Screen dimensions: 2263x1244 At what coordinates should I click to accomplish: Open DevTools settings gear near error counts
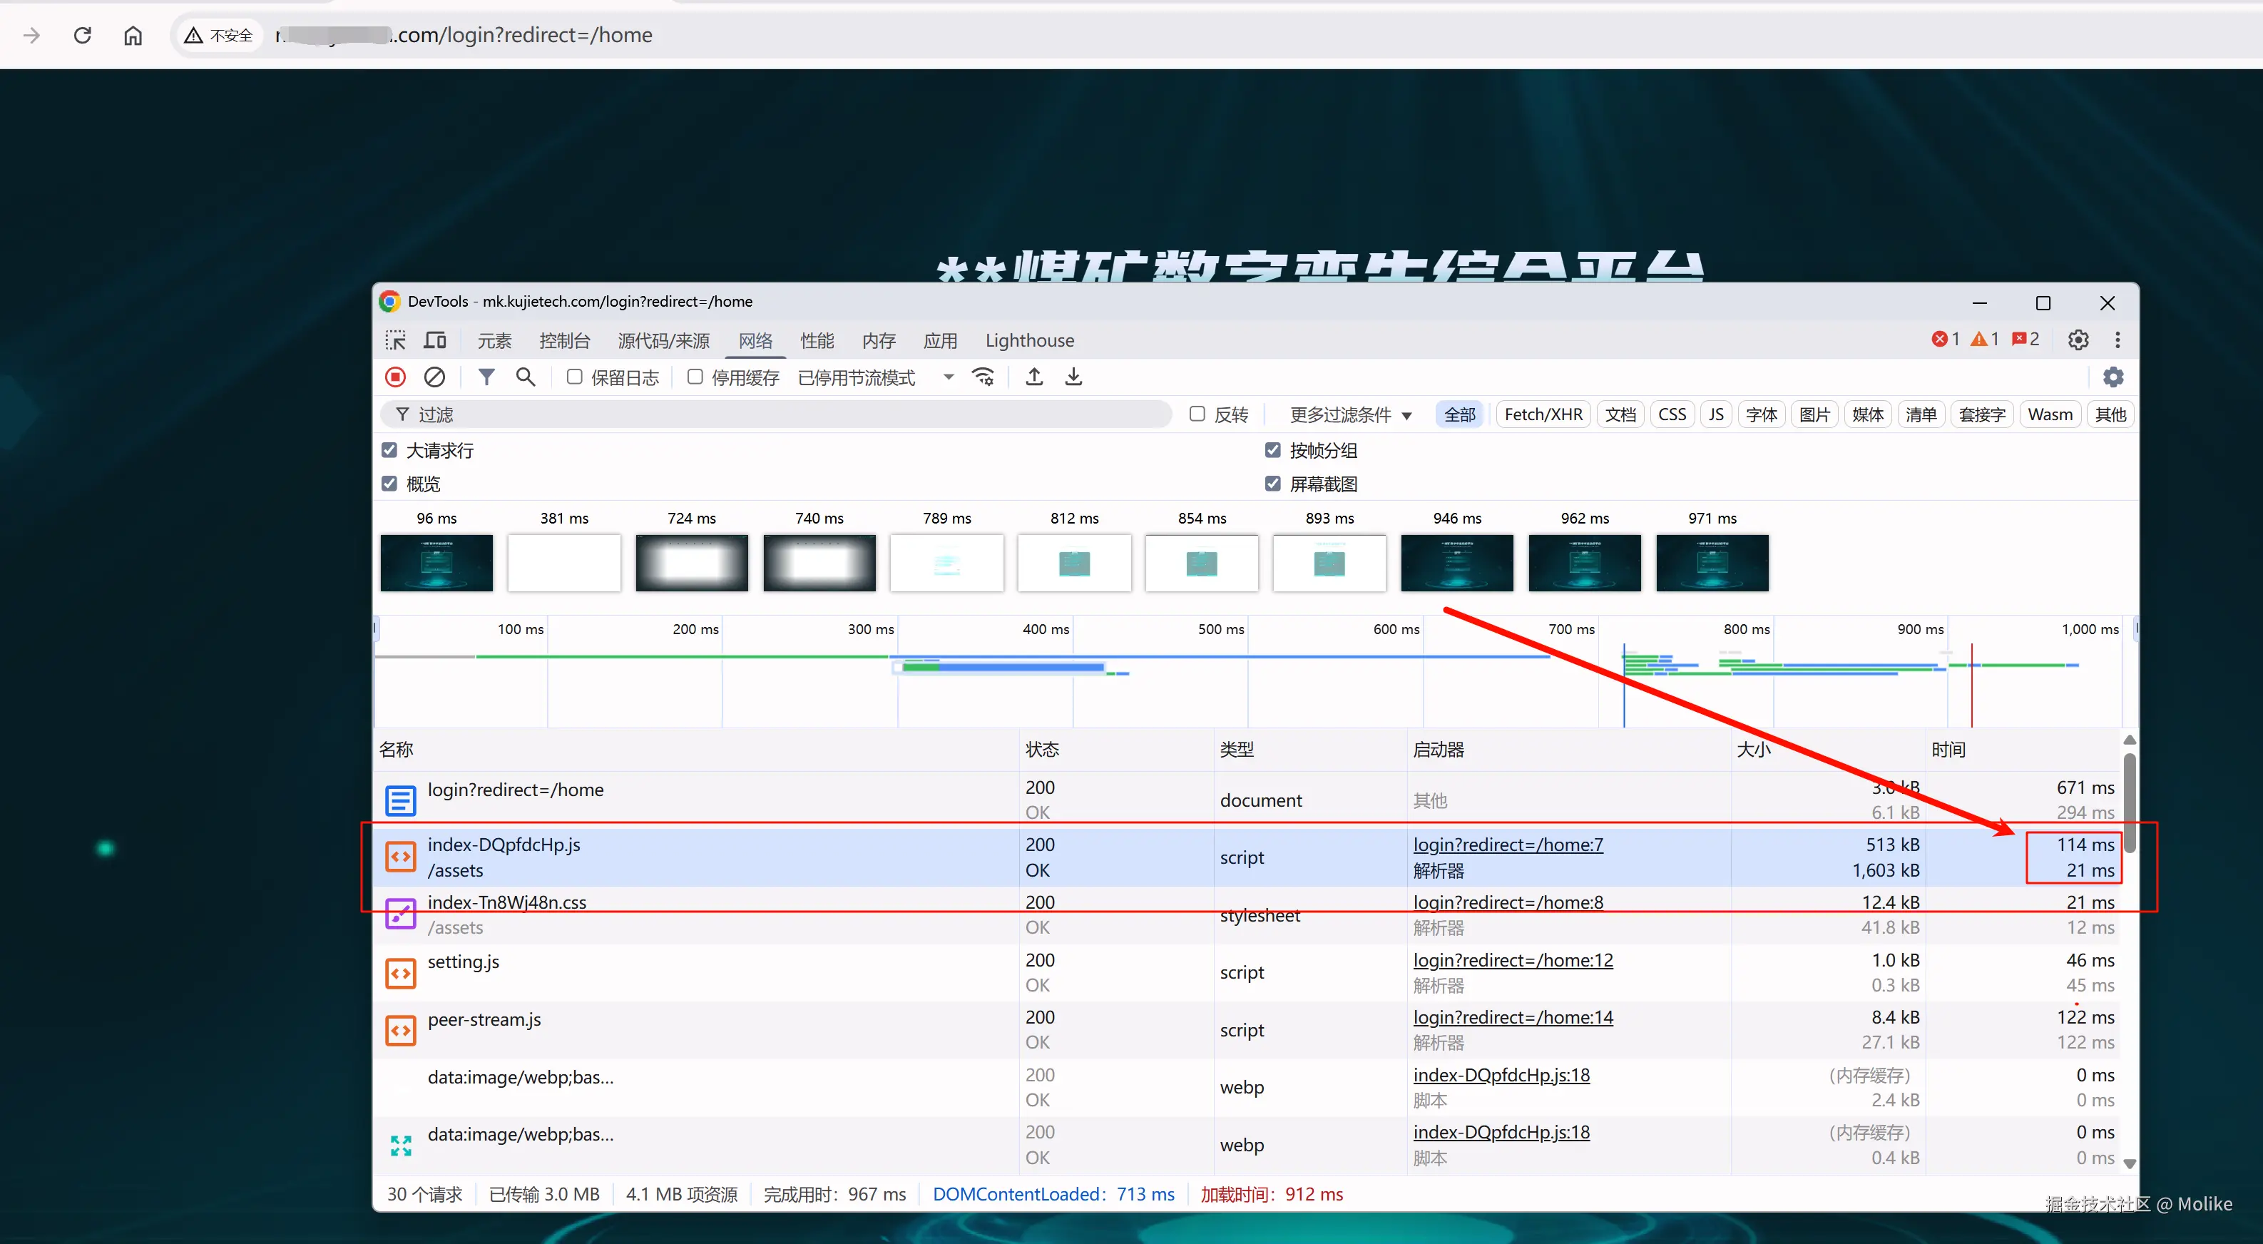tap(2078, 340)
